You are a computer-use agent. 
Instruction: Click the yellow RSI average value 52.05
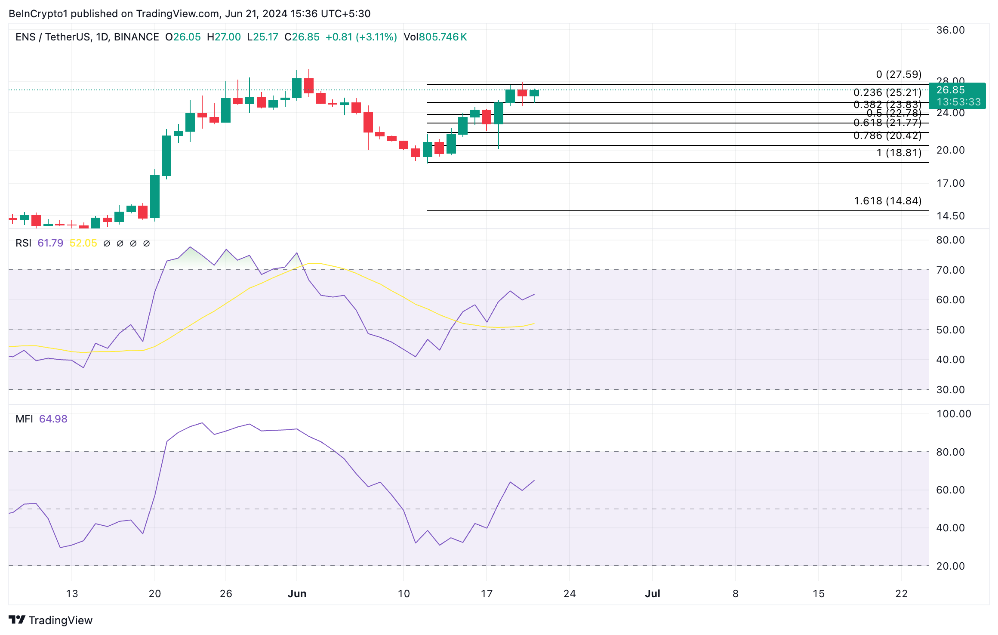click(83, 243)
